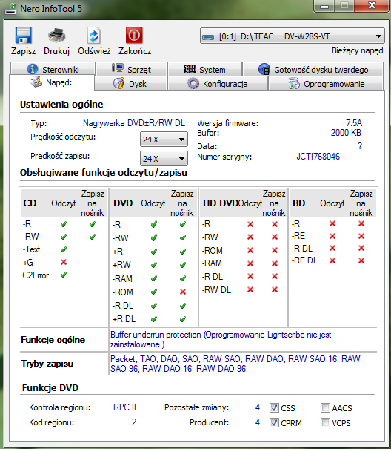Click the Sterowniki tab info icon
The image size is (391, 449).
point(33,69)
